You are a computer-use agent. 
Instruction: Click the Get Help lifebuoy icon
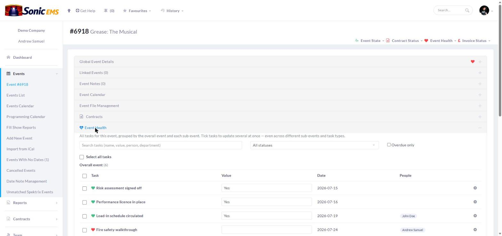pos(77,11)
